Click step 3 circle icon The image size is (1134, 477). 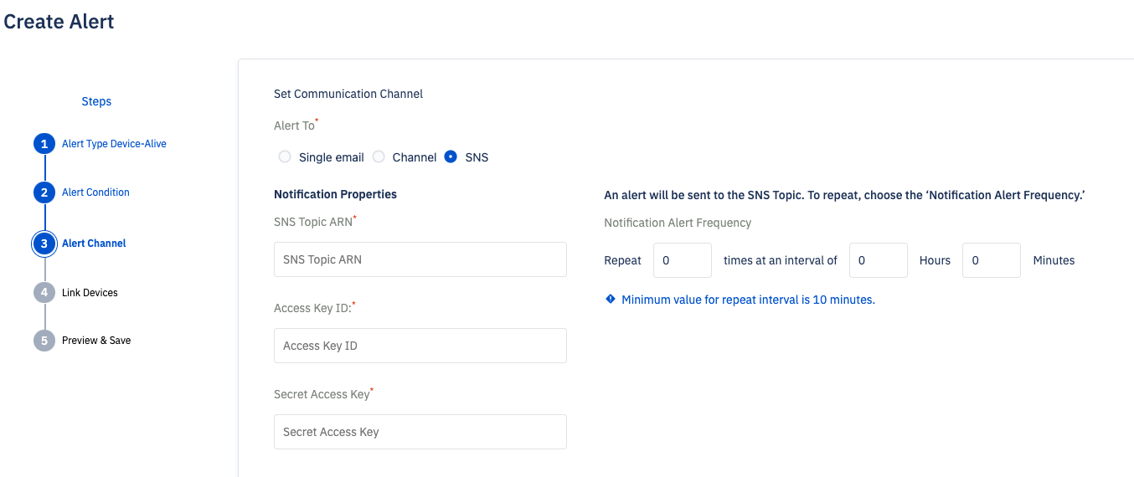coord(44,244)
